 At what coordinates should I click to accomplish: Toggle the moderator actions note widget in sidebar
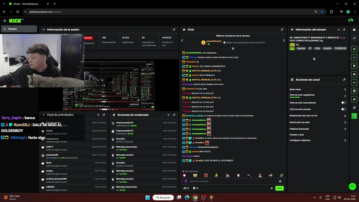click(x=354, y=66)
